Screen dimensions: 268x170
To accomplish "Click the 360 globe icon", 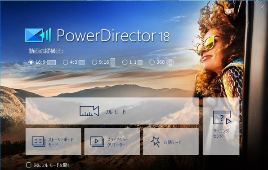I will pyautogui.click(x=170, y=63).
